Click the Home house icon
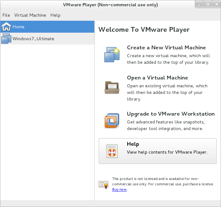Viewport: 221px width, 207px height. pyautogui.click(x=6, y=27)
